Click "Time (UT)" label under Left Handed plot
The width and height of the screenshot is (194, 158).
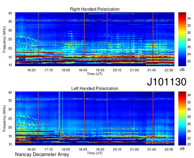(95, 153)
